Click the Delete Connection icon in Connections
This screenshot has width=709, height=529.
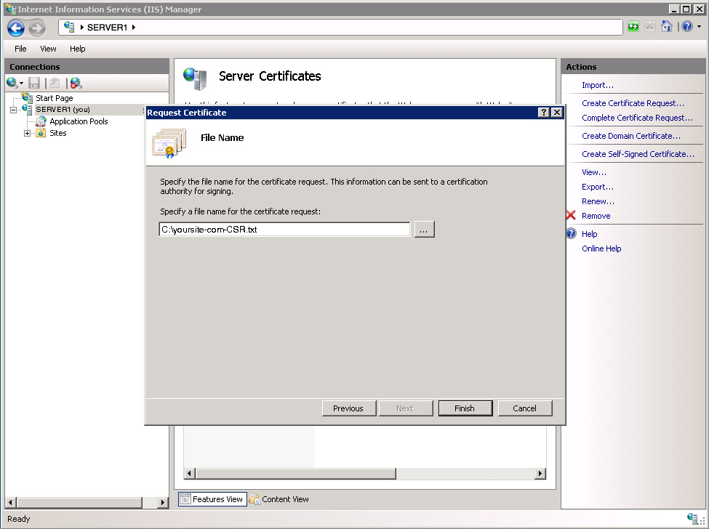(x=76, y=83)
